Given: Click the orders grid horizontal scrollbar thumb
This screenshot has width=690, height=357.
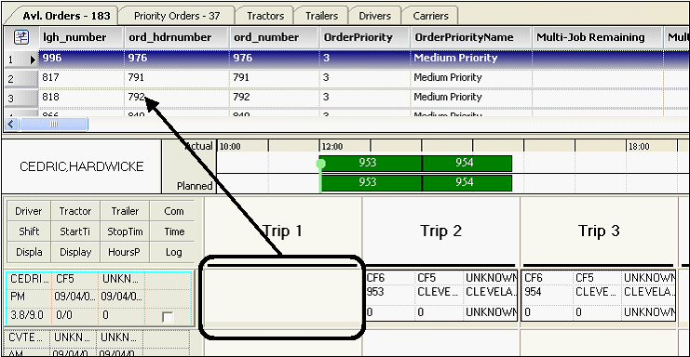Looking at the screenshot, I should point(54,125).
